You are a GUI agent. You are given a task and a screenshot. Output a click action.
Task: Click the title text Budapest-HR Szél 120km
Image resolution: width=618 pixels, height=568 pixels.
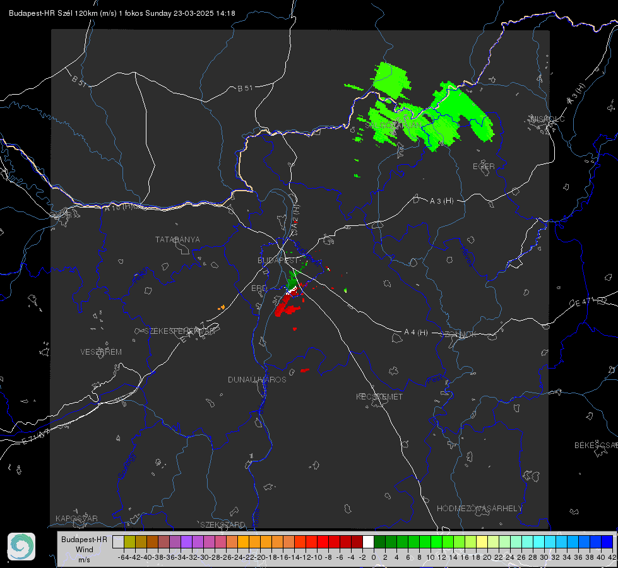53,13
